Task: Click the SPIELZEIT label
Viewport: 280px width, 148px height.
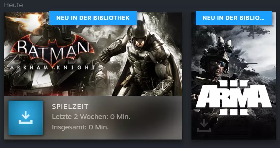Action: (x=70, y=107)
